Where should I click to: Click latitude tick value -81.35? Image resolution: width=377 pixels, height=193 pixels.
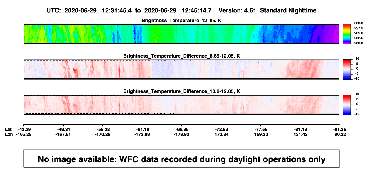339,129
